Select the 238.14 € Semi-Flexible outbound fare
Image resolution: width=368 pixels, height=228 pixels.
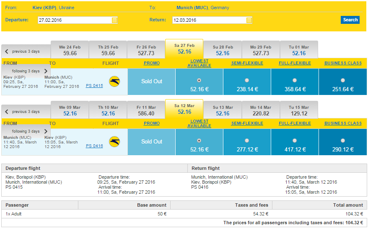pos(247,80)
